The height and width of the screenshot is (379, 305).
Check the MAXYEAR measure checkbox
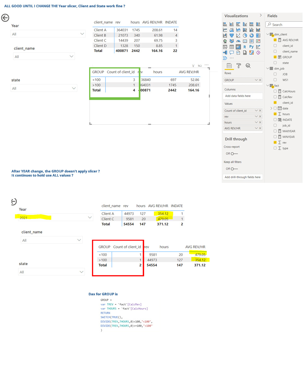tap(275, 131)
